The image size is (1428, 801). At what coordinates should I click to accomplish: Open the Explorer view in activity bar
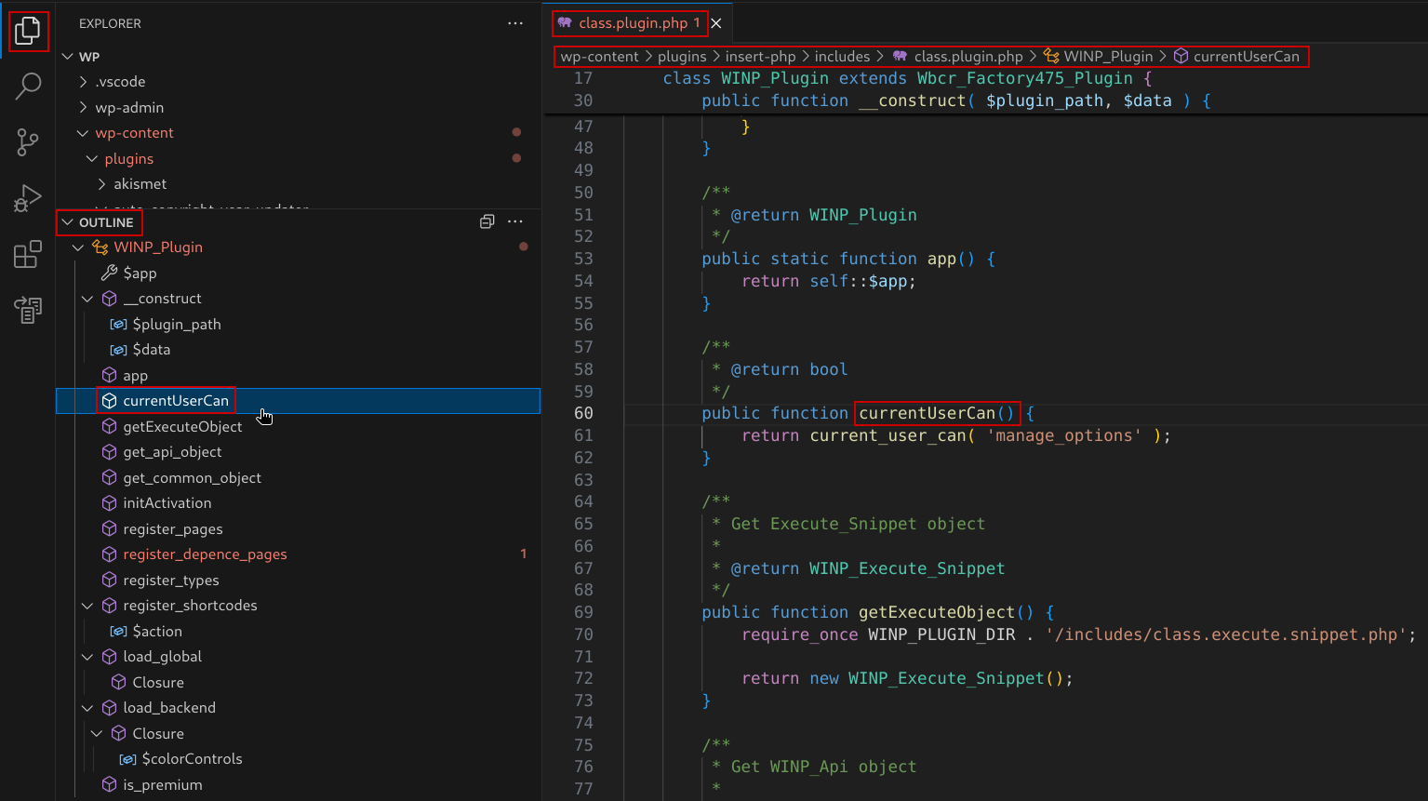(28, 32)
